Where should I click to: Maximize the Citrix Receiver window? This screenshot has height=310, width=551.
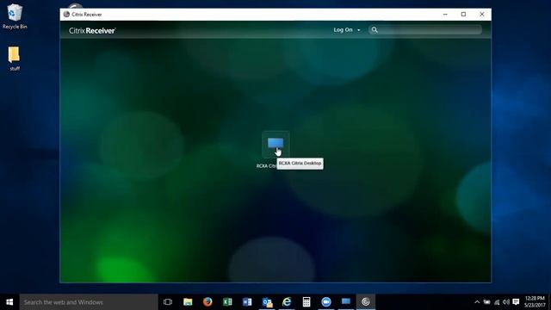coord(463,15)
